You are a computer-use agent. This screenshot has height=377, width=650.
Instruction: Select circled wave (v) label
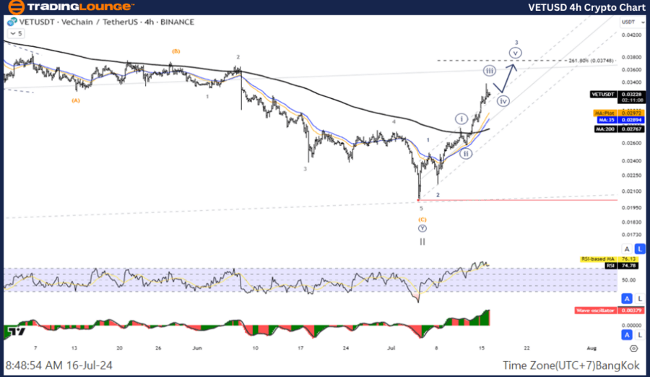(x=515, y=53)
